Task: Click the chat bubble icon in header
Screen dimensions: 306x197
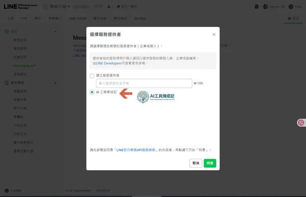Action: pos(118,7)
